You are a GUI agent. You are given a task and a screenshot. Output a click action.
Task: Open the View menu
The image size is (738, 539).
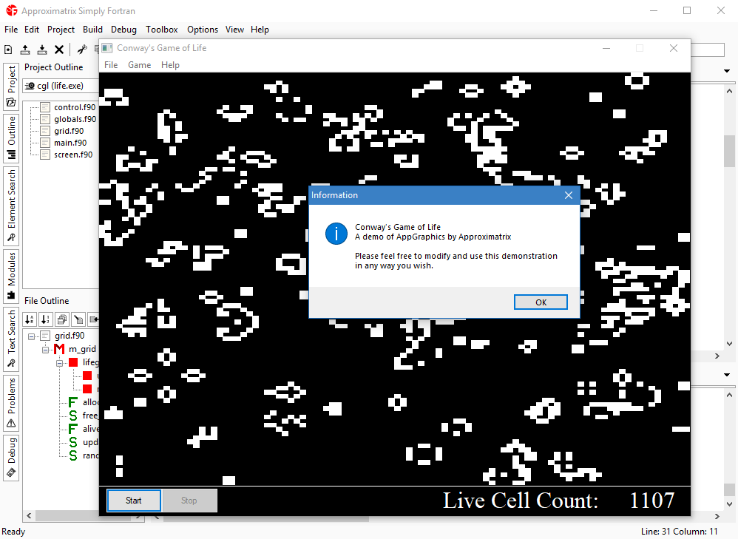point(234,29)
